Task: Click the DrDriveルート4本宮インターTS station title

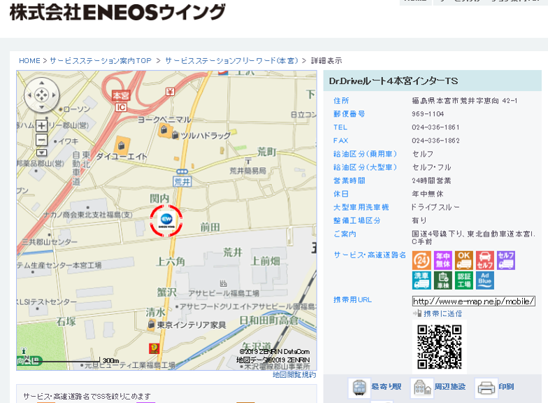Action: [x=394, y=81]
